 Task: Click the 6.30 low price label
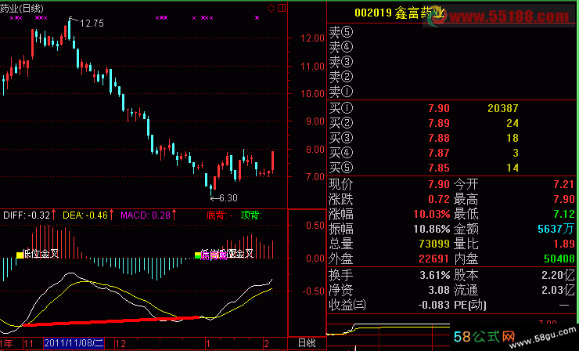(228, 198)
